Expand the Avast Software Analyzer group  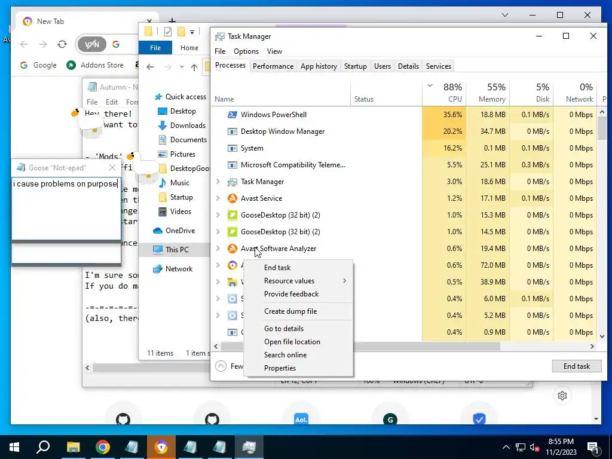[218, 249]
